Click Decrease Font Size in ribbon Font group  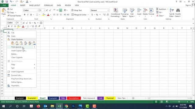[50, 10]
